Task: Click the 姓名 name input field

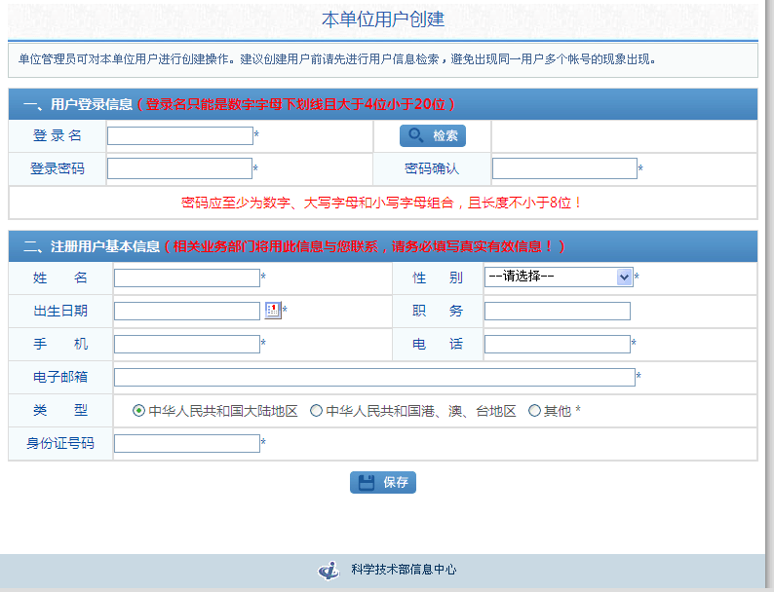Action: tap(187, 277)
